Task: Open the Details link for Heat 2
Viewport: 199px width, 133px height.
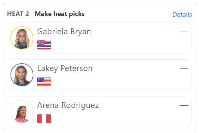Action: (182, 14)
